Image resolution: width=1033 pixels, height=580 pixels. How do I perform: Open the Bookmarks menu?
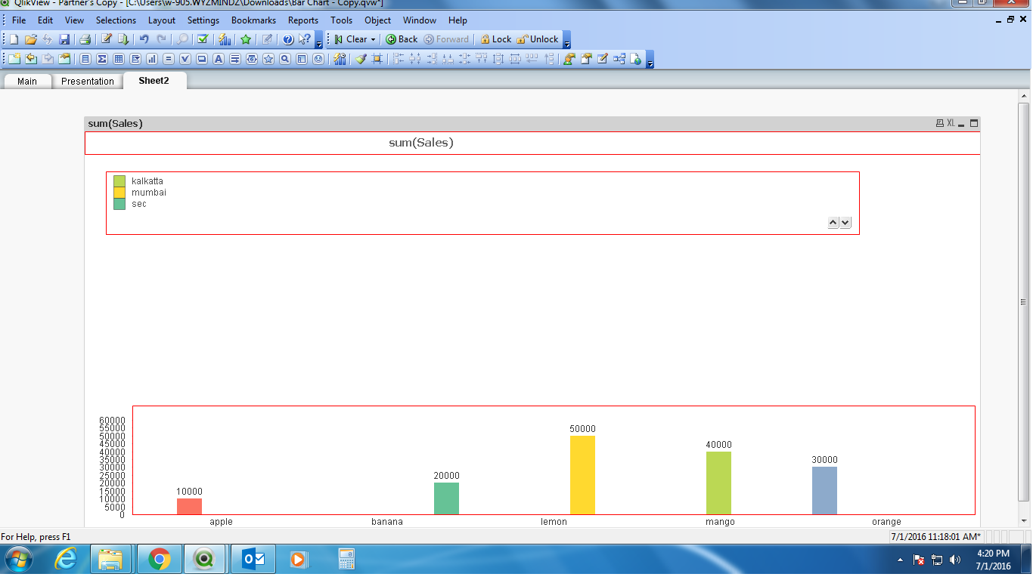pos(253,20)
